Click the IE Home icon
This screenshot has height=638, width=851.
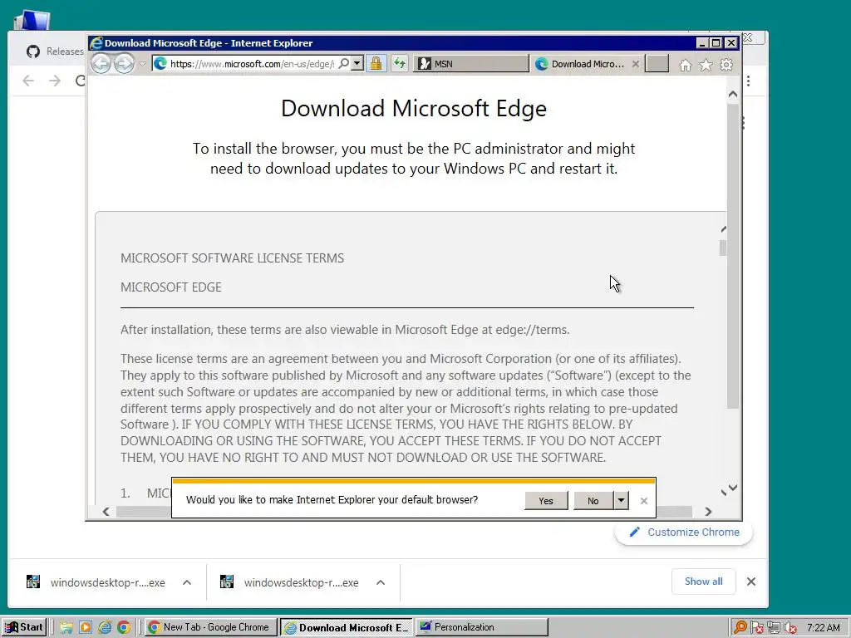click(x=686, y=65)
